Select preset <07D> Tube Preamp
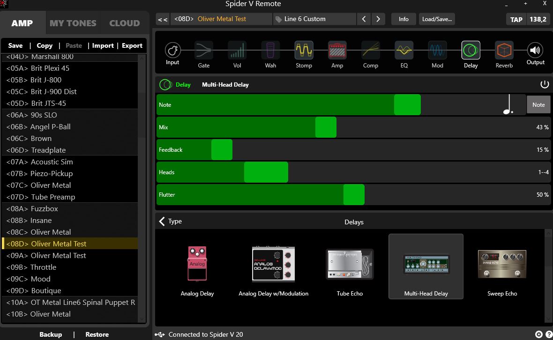 (70, 197)
